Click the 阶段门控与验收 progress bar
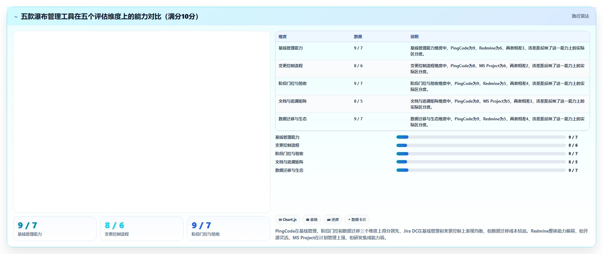 pos(481,154)
